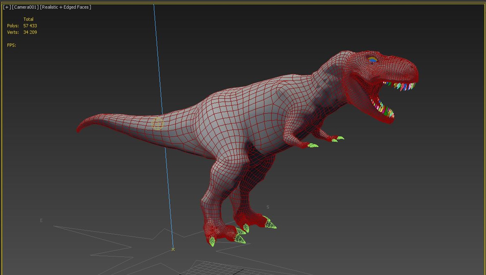Click the Verts count value 34 209
Image resolution: width=486 pixels, height=275 pixels.
pyautogui.click(x=30, y=32)
